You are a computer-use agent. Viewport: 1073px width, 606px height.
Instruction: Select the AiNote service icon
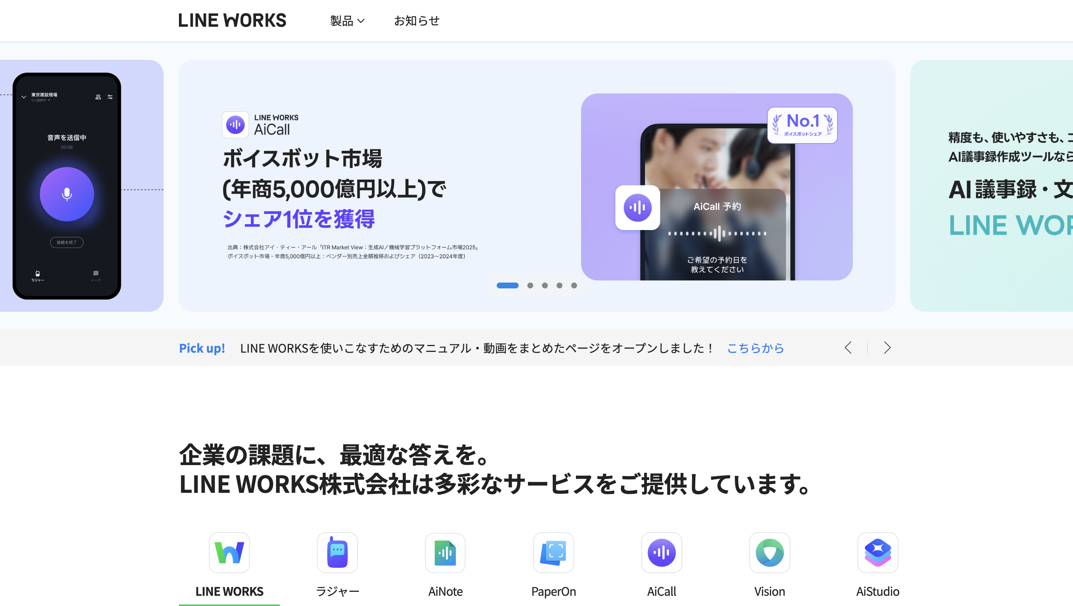click(x=445, y=553)
